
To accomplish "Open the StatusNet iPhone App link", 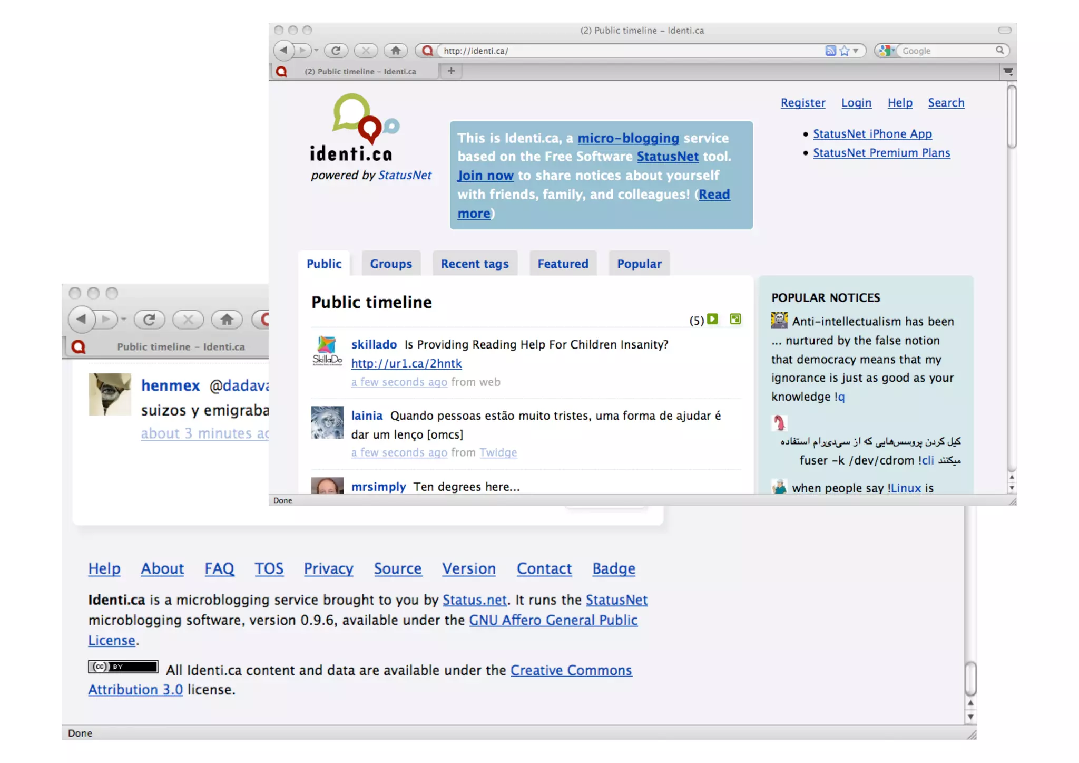I will click(872, 134).
